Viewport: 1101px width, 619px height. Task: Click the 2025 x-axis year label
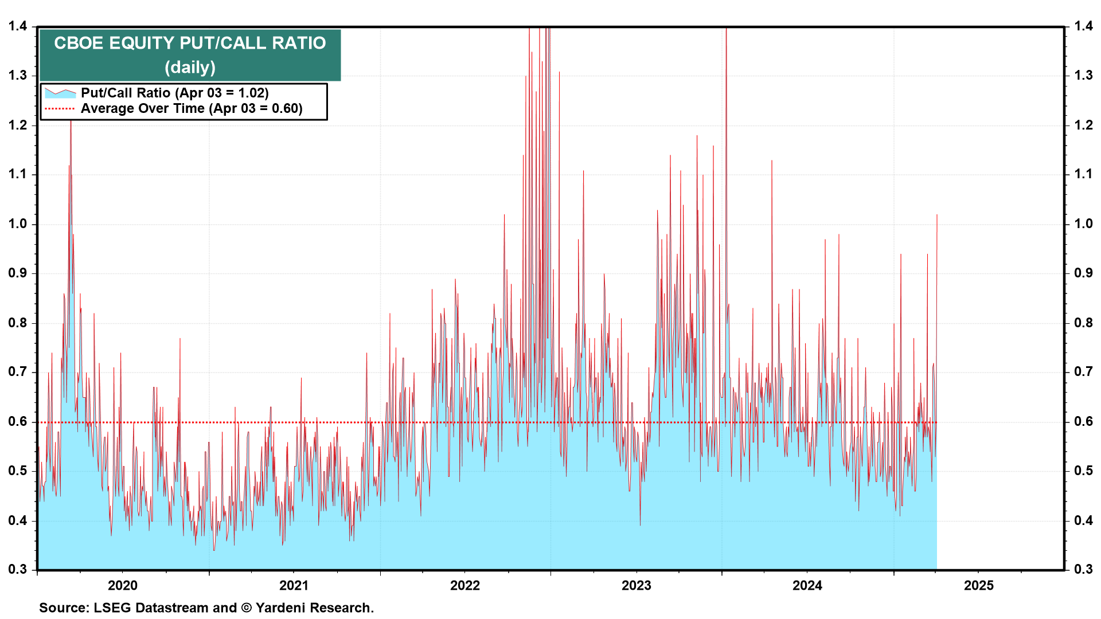tap(978, 585)
